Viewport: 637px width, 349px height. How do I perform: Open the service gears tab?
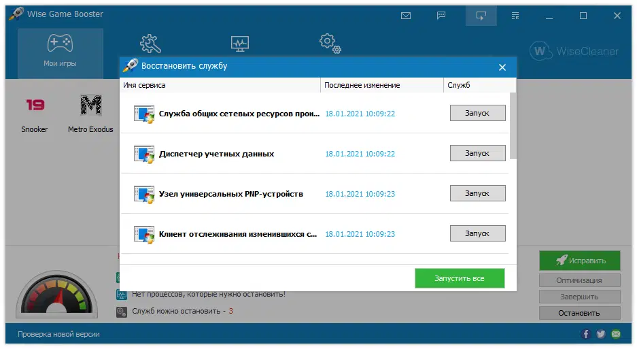330,44
